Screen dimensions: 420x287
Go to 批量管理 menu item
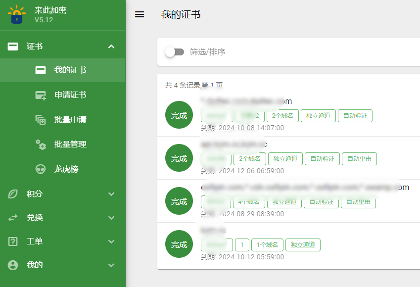tap(63, 144)
